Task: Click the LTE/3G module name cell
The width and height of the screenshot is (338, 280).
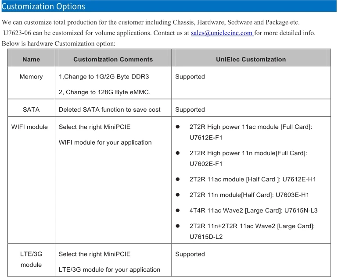Action: pyautogui.click(x=31, y=259)
